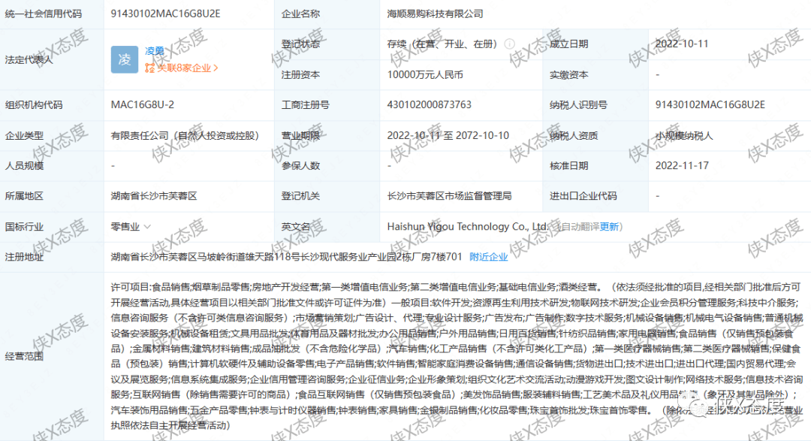Click company type 有限责任公司 value
Image resolution: width=811 pixels, height=441 pixels.
pos(185,136)
